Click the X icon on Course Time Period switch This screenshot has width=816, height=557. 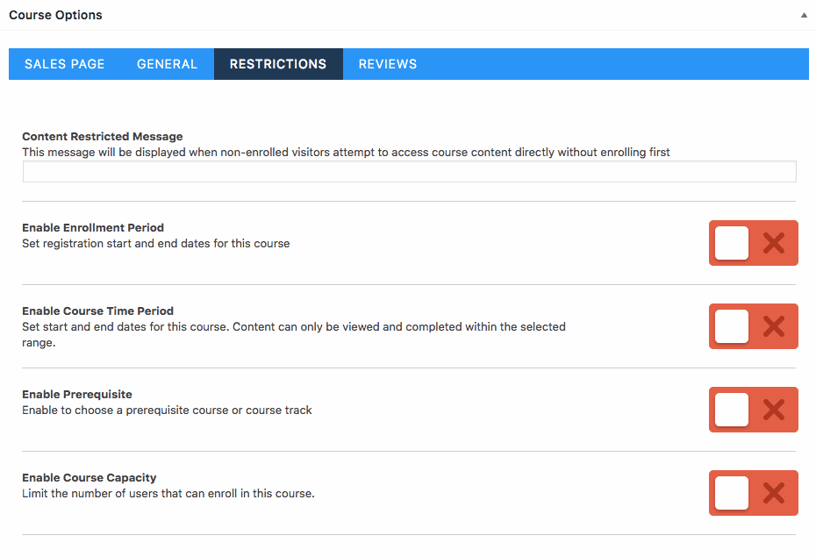774,326
